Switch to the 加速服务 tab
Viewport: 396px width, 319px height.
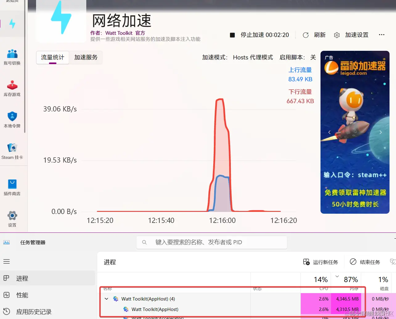tap(86, 57)
